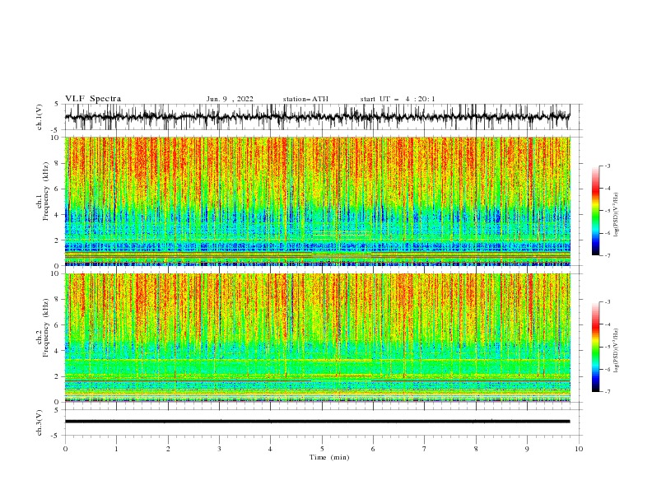
Task: Click inside the ch.2 spectrogram panel
Action: pos(317,338)
